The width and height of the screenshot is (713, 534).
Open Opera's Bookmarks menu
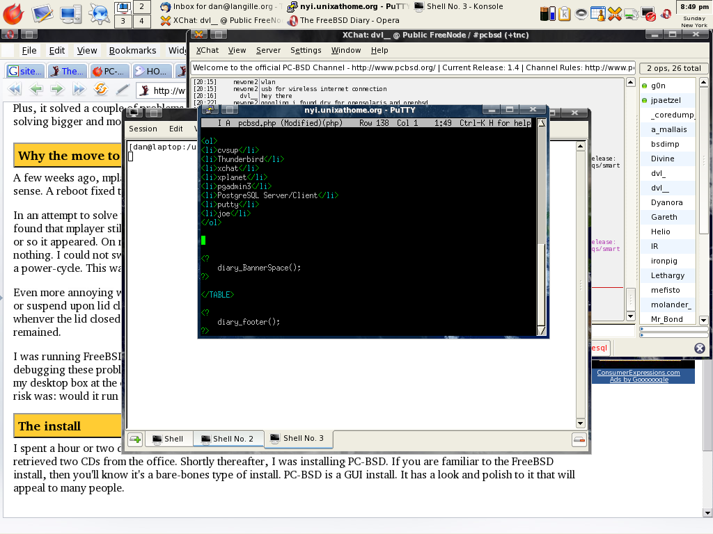(132, 50)
